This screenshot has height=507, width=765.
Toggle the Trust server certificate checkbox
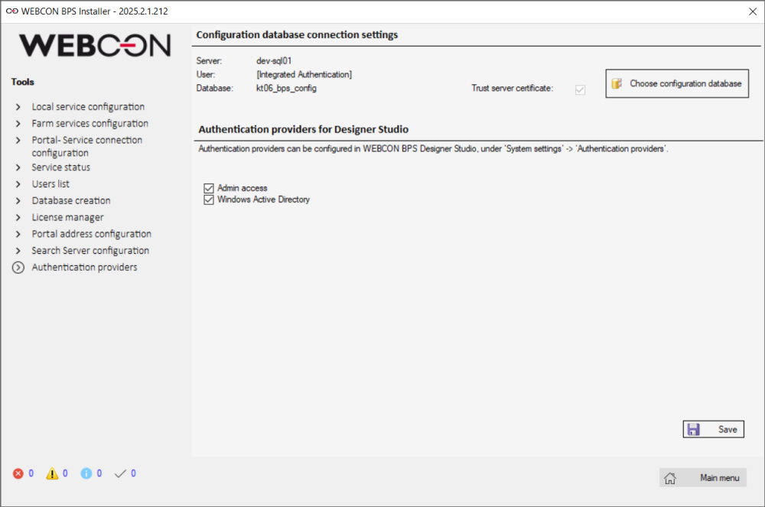click(x=581, y=89)
